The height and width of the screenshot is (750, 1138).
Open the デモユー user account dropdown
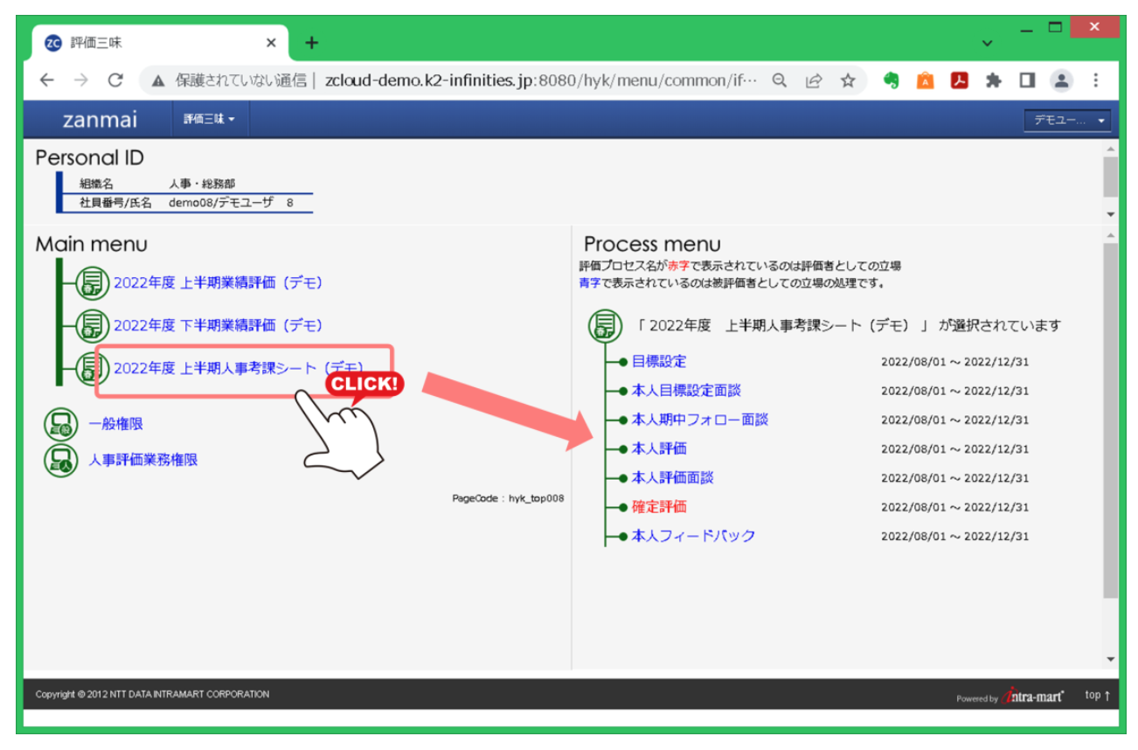point(1067,121)
